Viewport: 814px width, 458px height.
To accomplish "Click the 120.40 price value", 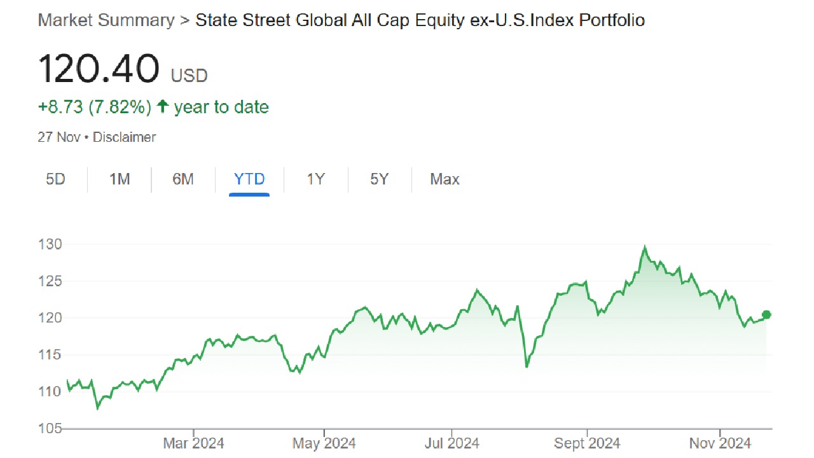I will (99, 69).
